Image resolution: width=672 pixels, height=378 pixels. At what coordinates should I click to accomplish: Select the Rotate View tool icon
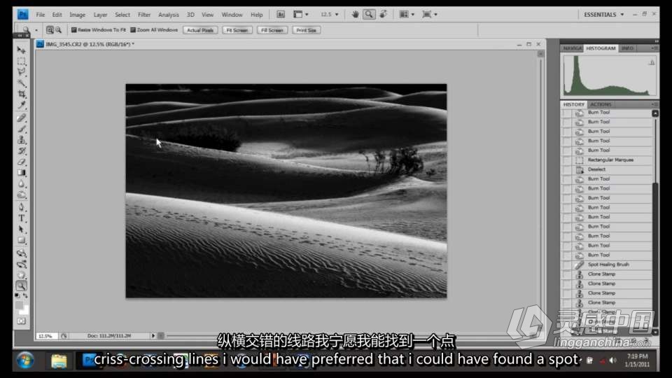coord(384,14)
